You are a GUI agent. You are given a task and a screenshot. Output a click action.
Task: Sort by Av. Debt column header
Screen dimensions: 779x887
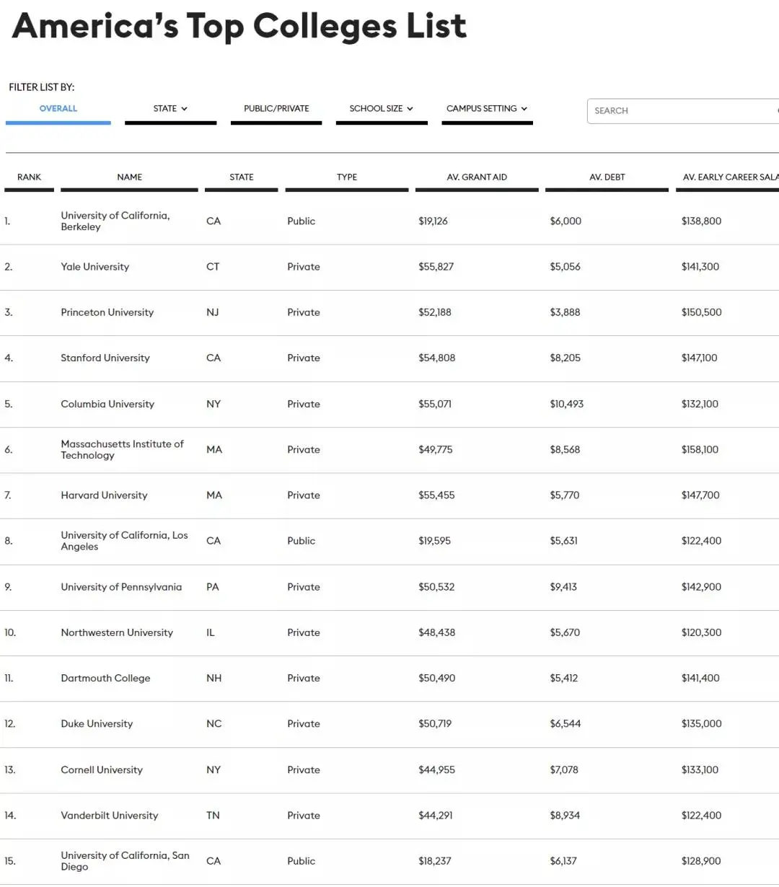point(607,177)
